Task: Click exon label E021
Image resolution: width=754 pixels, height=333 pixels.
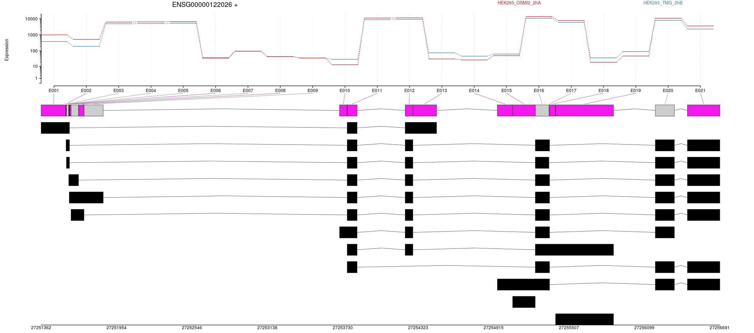Action: click(700, 90)
